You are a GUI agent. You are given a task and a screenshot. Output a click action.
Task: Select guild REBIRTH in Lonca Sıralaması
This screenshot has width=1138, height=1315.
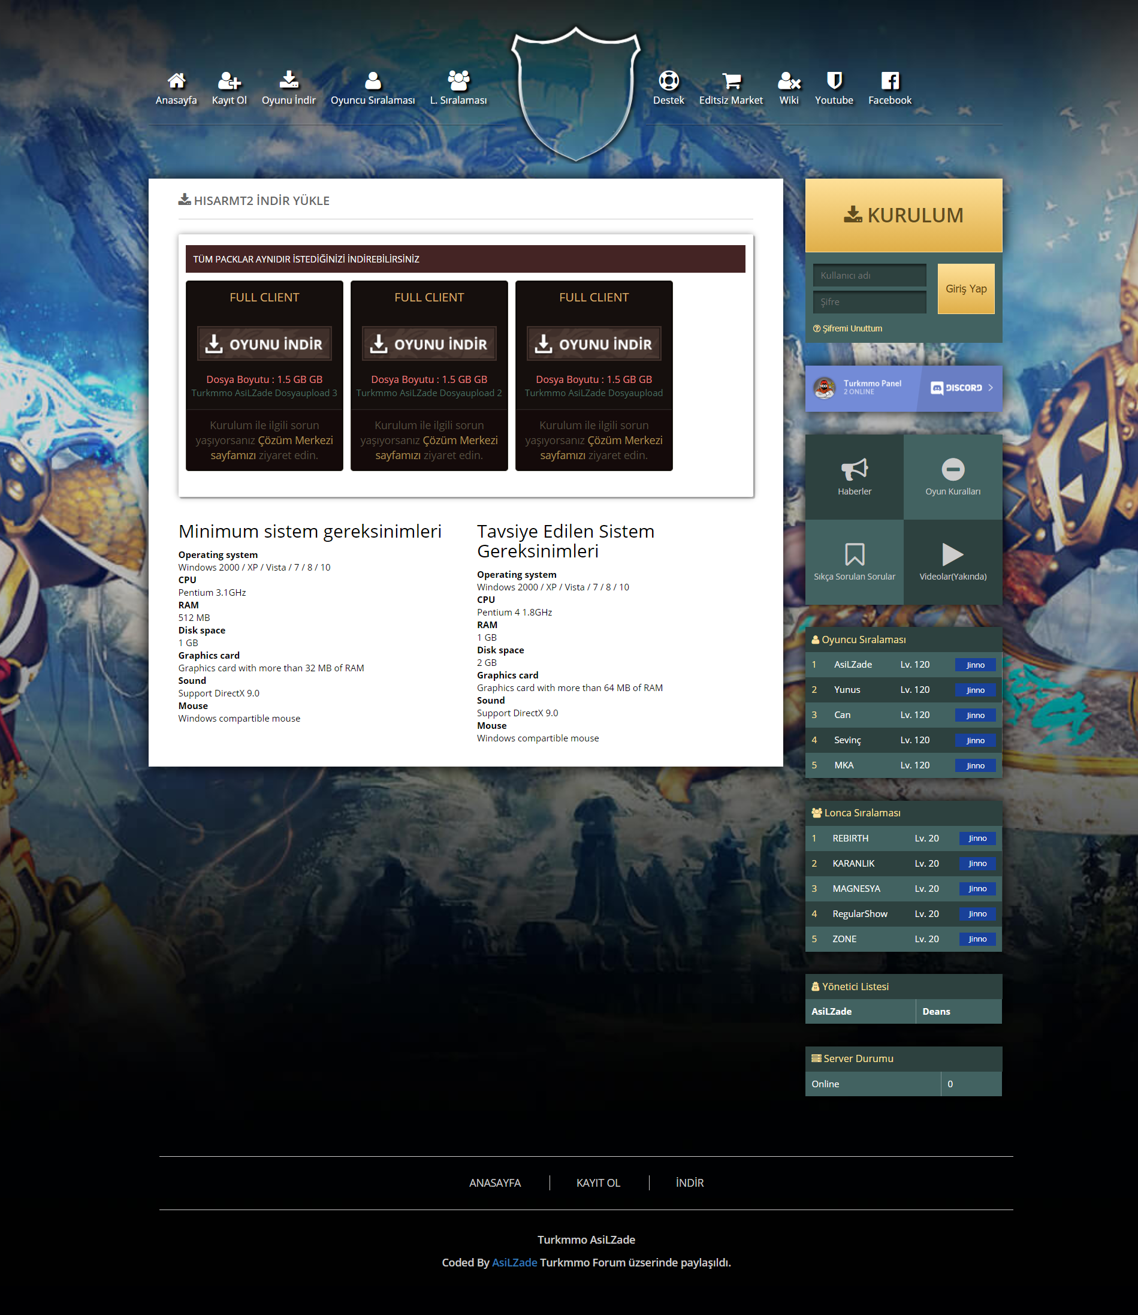[x=850, y=839]
